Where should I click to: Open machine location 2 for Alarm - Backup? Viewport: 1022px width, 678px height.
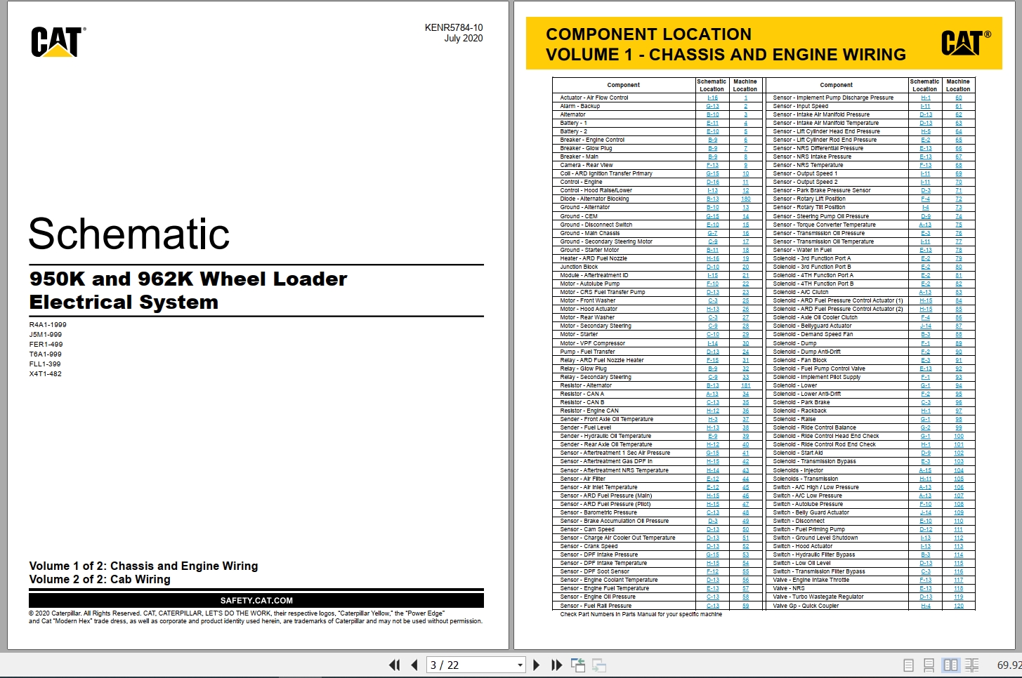click(745, 106)
